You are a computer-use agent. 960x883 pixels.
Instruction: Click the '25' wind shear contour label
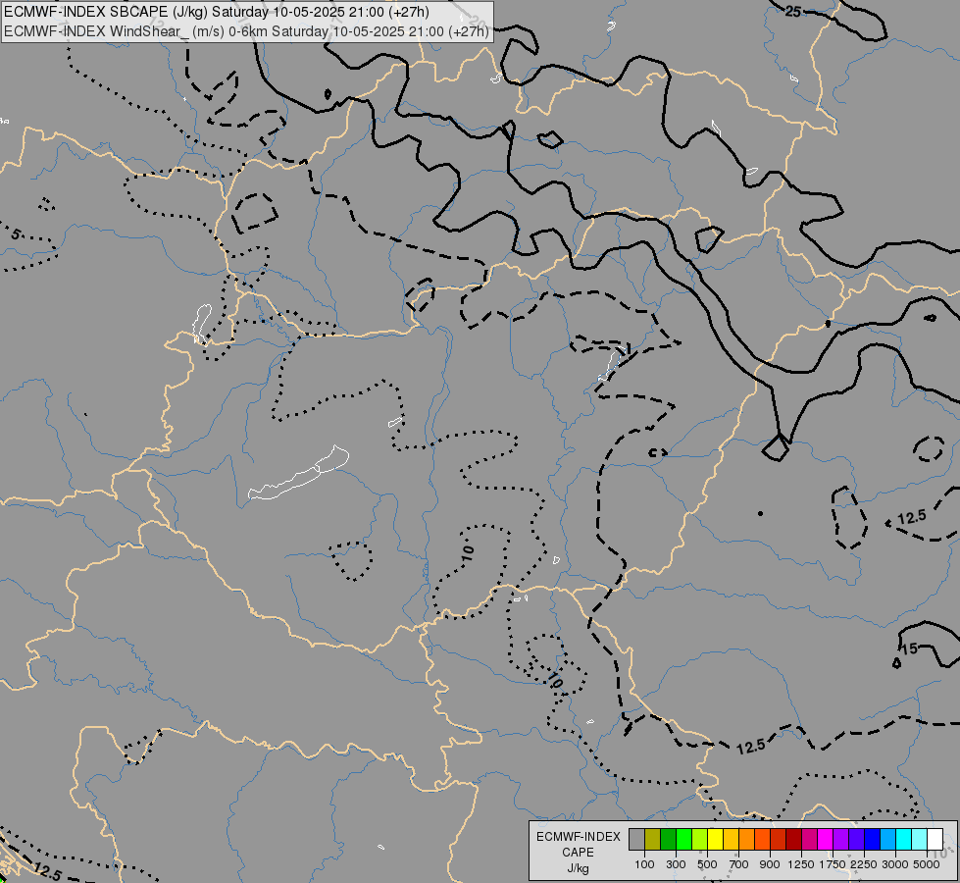793,11
